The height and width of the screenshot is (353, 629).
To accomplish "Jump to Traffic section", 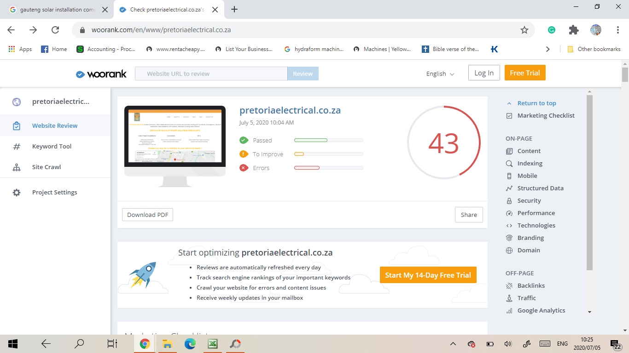I will [x=526, y=298].
